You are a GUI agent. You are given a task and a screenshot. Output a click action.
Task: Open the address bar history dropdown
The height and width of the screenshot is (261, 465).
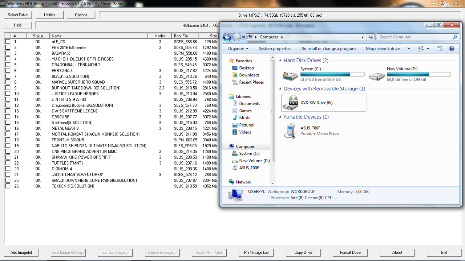363,37
